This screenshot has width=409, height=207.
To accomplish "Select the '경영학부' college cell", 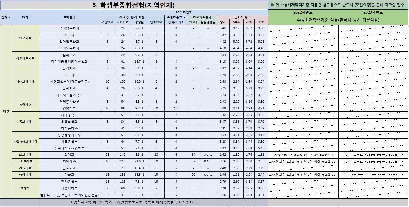I will pyautogui.click(x=25, y=105).
